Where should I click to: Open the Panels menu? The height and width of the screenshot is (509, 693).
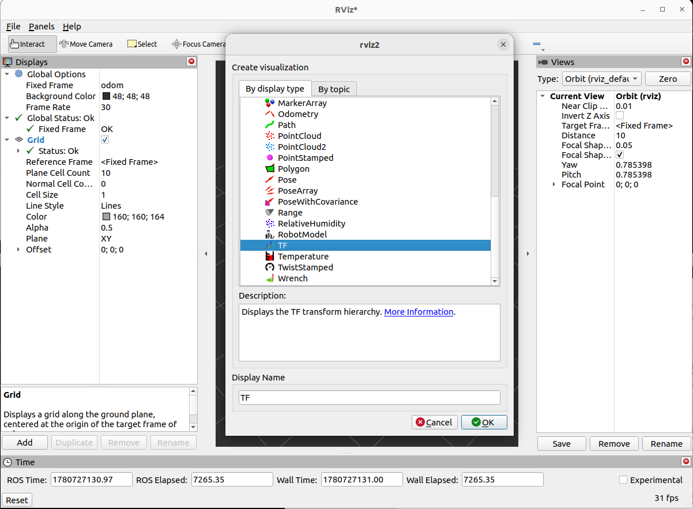tap(42, 27)
